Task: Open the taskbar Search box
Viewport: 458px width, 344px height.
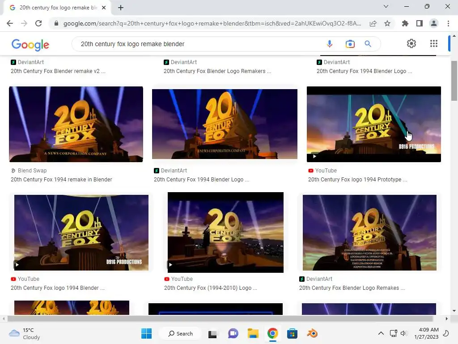Action: (x=181, y=333)
